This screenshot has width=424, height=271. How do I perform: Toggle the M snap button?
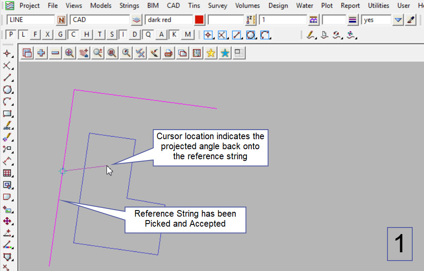pyautogui.click(x=187, y=35)
